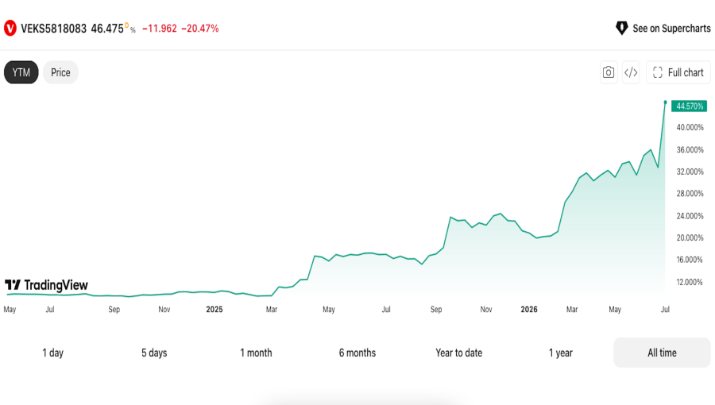Screen dimensions: 715x405
Task: Click the fullscreen expand icon
Action: pos(658,72)
